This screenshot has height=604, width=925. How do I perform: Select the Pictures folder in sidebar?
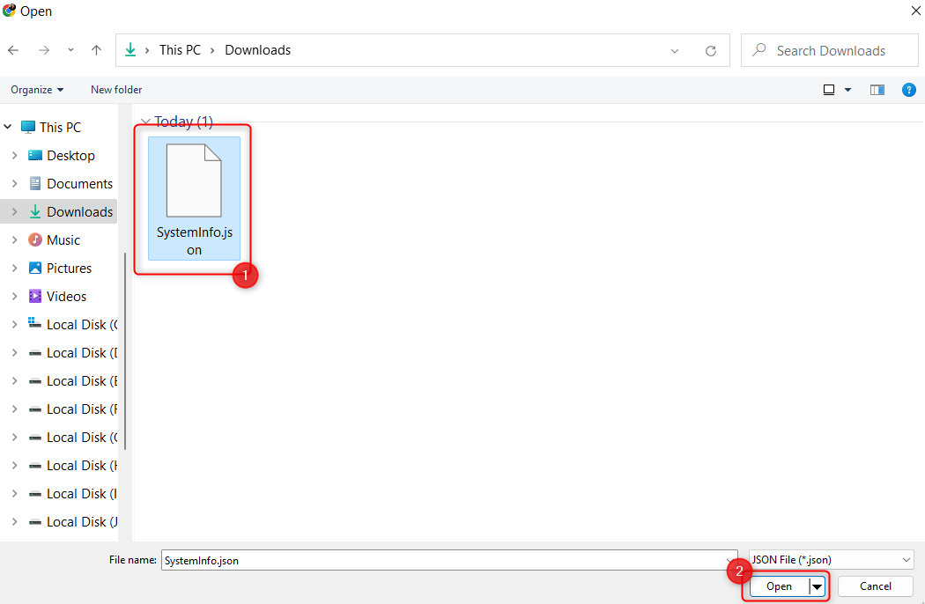(x=69, y=268)
